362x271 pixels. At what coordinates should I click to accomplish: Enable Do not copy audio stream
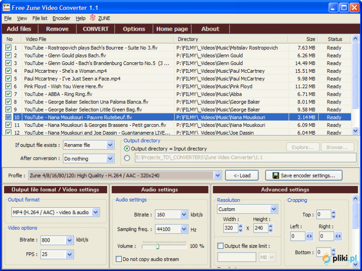tap(119, 259)
